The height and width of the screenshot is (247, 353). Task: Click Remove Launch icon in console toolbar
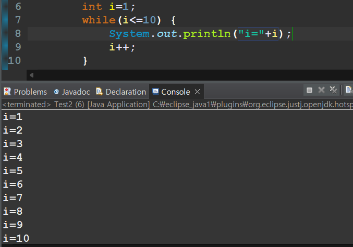(x=321, y=90)
